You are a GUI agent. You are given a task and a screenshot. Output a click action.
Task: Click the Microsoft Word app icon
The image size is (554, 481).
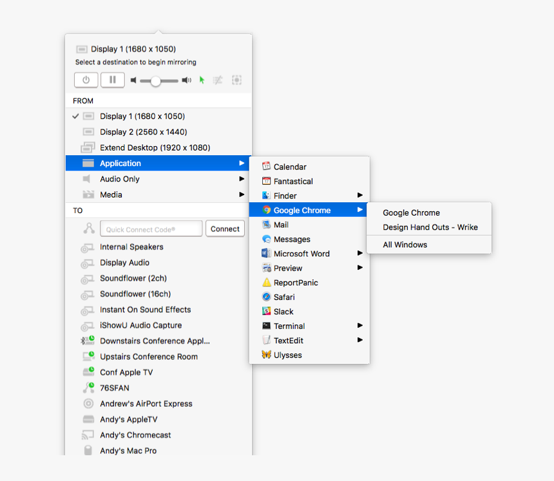(267, 254)
